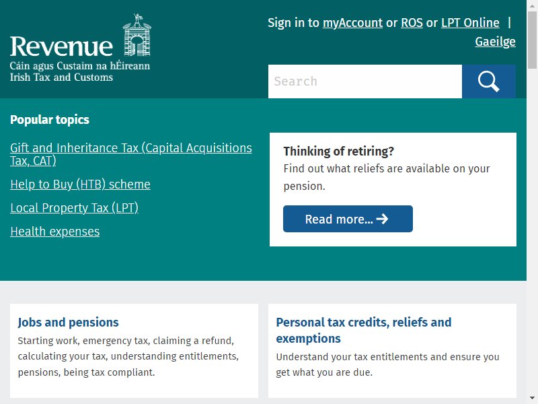Click the Popular topics heading
The width and height of the screenshot is (538, 404).
pos(50,120)
